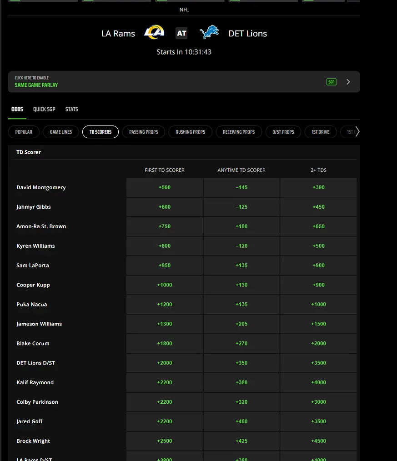Pick Cooper Kupp first TD scorer +1000
397x461 pixels.
[x=165, y=285]
